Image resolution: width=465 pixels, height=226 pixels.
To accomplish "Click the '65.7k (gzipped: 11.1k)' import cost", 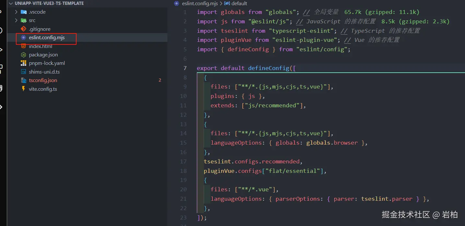I will coord(382,12).
